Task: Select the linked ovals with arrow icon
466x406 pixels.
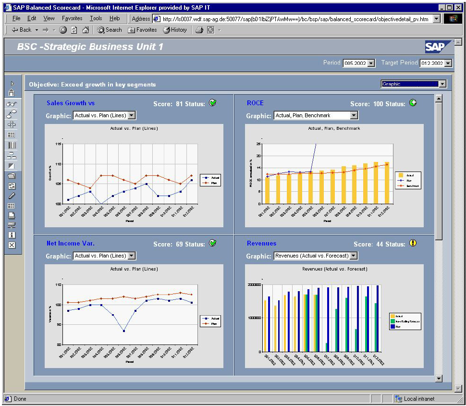Action: (12, 114)
